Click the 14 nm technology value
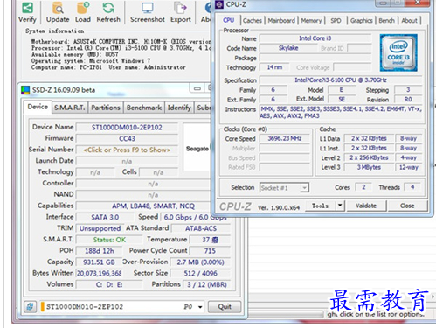The image size is (436, 328). (274, 67)
